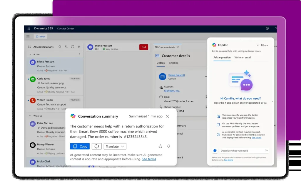Switch to Write an email tab
This screenshot has width=301, height=193.
pos(243,57)
